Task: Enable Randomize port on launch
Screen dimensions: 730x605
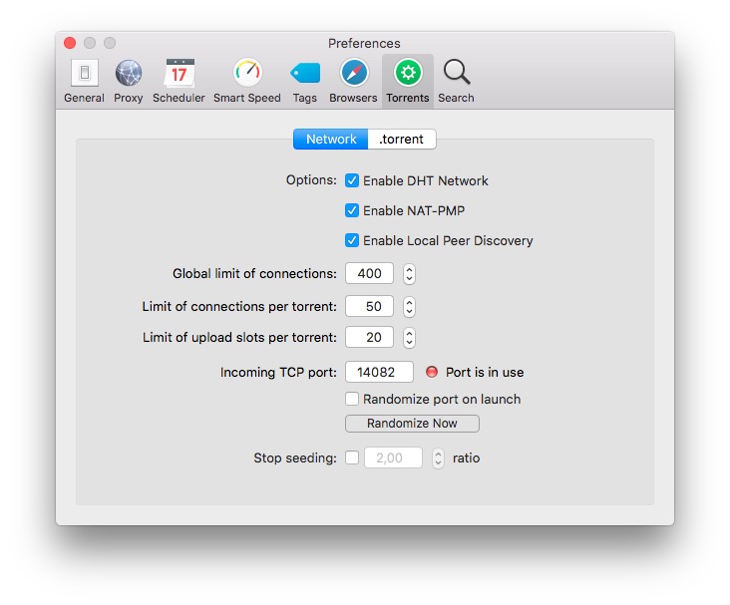Action: click(352, 399)
